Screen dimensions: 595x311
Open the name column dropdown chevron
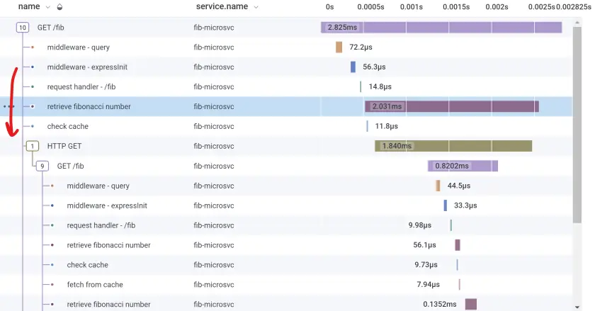click(x=47, y=7)
